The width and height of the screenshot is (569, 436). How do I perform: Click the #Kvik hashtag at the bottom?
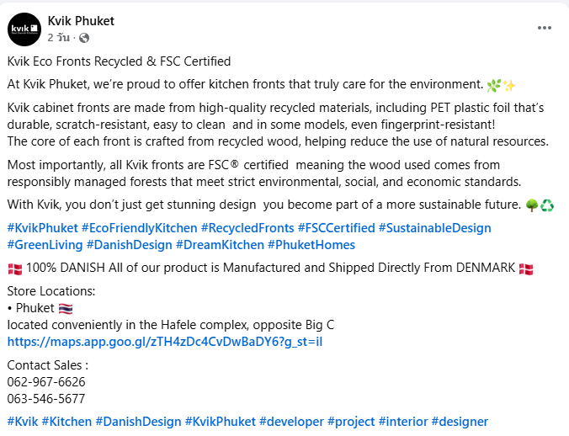tap(23, 422)
